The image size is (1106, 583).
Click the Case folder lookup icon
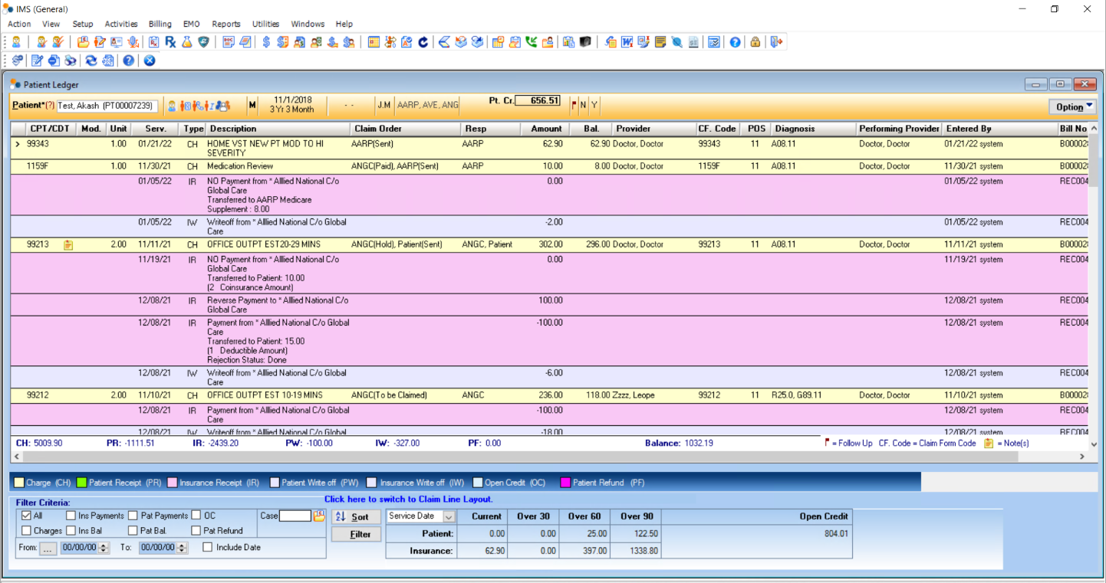[320, 516]
